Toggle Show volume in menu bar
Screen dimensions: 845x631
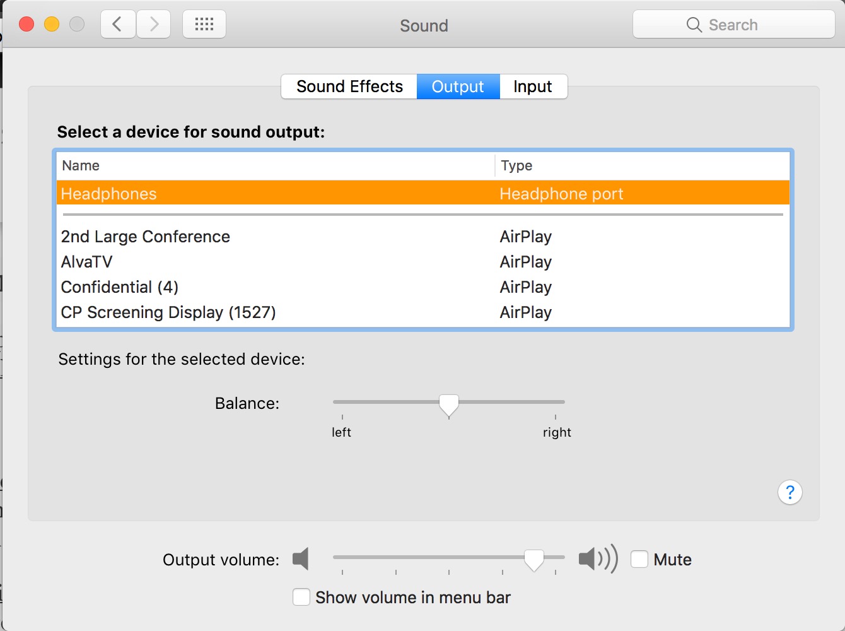301,597
